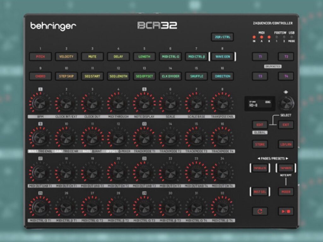Choose the CLK DIVIDER button
The image size is (323, 242).
(x=170, y=76)
